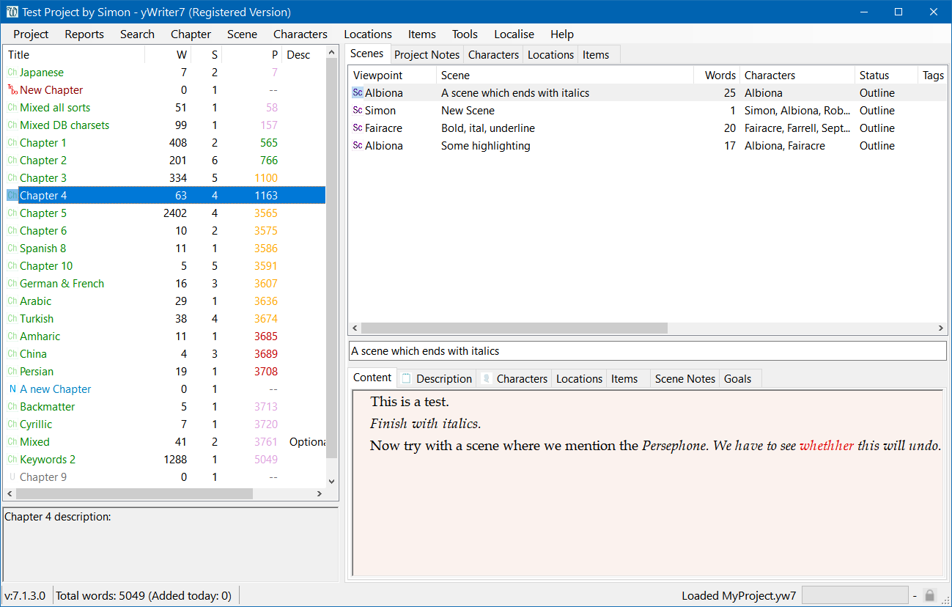Click the Sc icon on Simon's scene row

tap(358, 111)
